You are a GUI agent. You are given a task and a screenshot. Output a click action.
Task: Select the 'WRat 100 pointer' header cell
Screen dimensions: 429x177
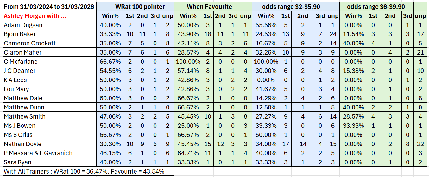pyautogui.click(x=136, y=6)
